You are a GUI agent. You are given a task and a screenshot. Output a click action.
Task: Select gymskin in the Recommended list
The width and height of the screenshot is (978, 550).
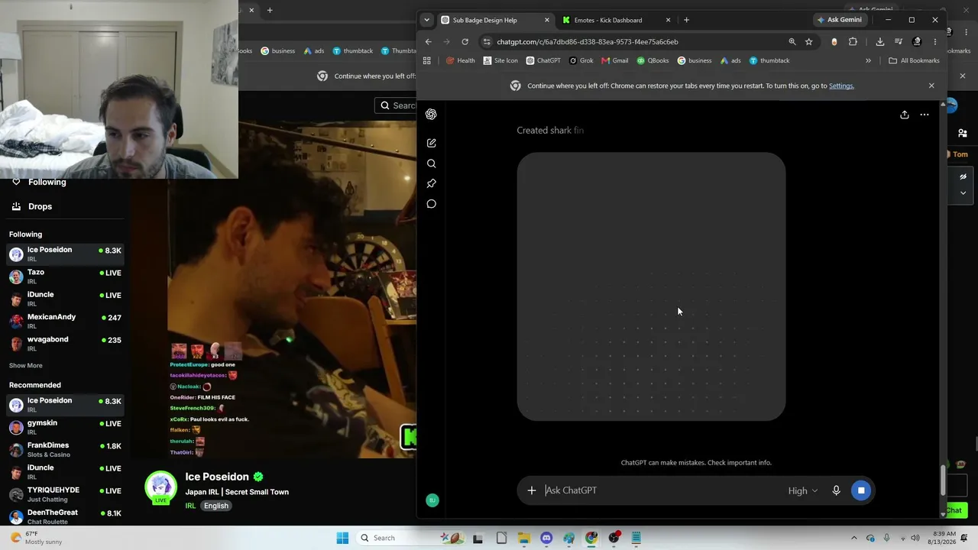65,427
